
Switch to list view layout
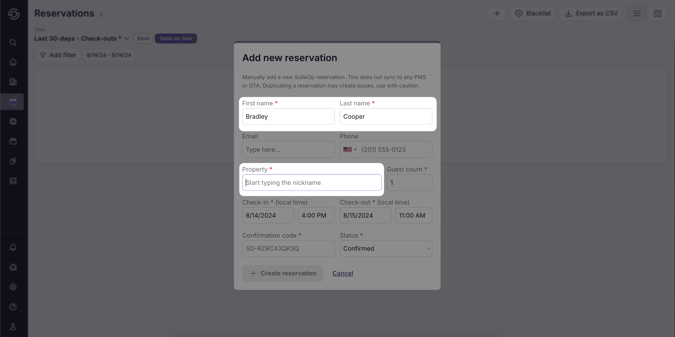(x=637, y=13)
